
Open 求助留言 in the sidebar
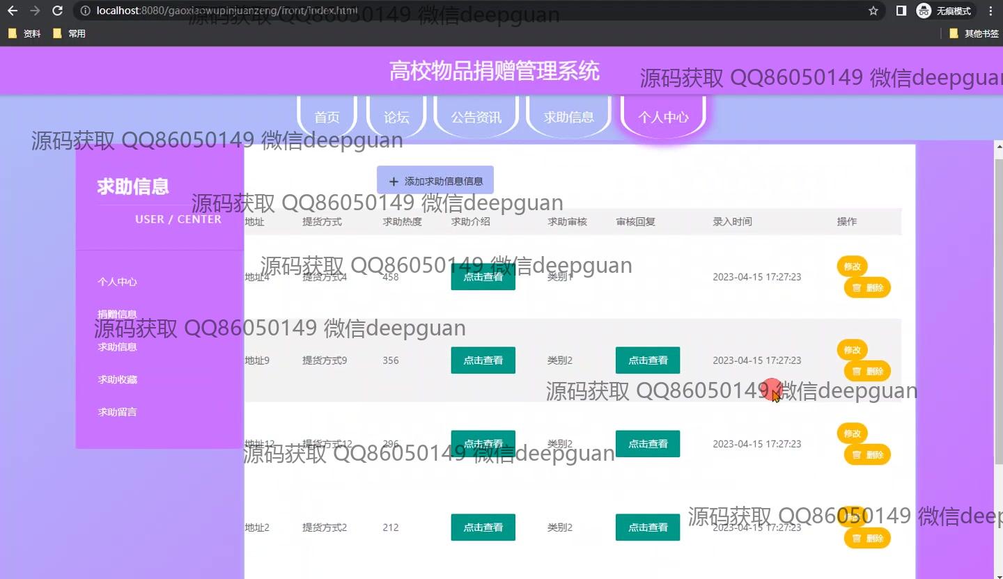(x=117, y=412)
